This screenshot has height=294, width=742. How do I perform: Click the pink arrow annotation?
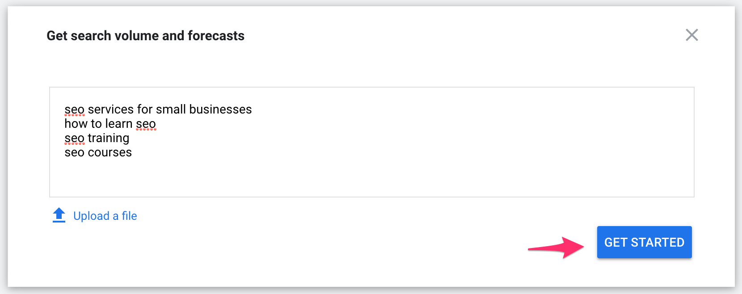coord(556,247)
